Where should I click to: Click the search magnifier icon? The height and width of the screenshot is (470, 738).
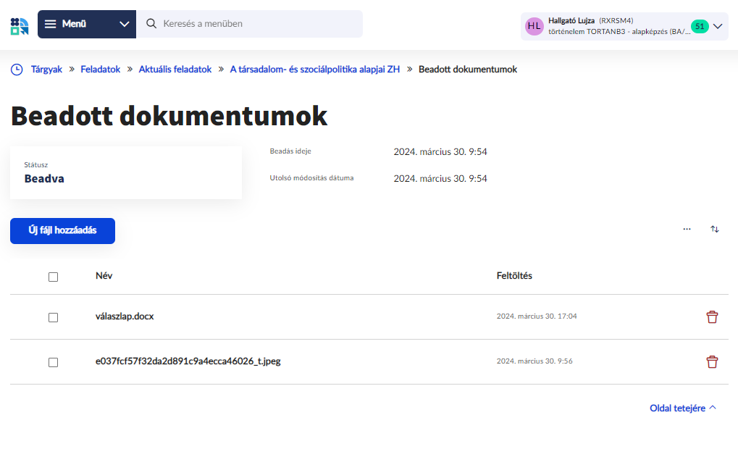click(151, 24)
